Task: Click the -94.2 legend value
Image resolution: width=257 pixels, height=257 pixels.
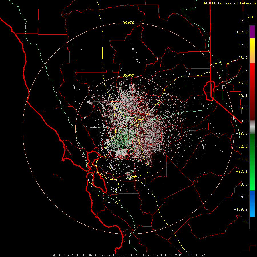Action: pyautogui.click(x=242, y=197)
